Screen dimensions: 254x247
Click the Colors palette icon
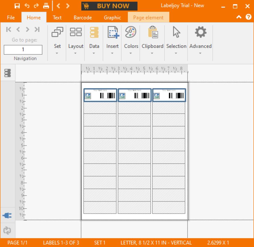click(x=131, y=32)
